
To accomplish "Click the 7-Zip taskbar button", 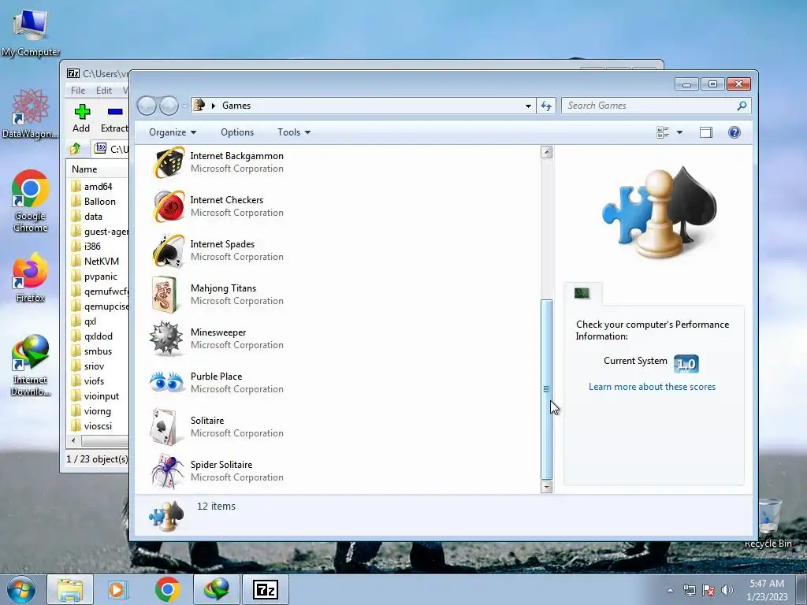I will 266,589.
